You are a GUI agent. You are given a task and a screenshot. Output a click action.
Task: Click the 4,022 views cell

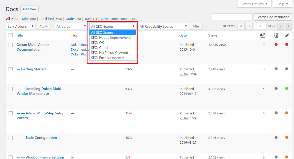tap(216, 89)
